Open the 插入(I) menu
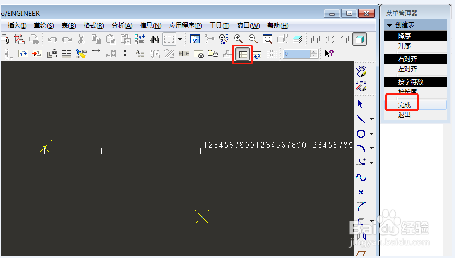The image size is (455, 258). [17, 26]
